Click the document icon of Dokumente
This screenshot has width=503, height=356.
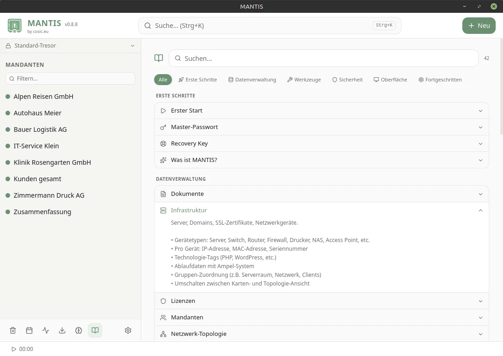[x=163, y=194]
